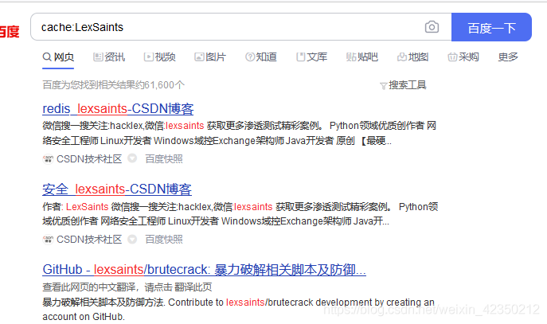Image resolution: width=547 pixels, height=324 pixels.
Task: Open the redis_lexsaints-CSDN博客 result
Action: (x=118, y=109)
